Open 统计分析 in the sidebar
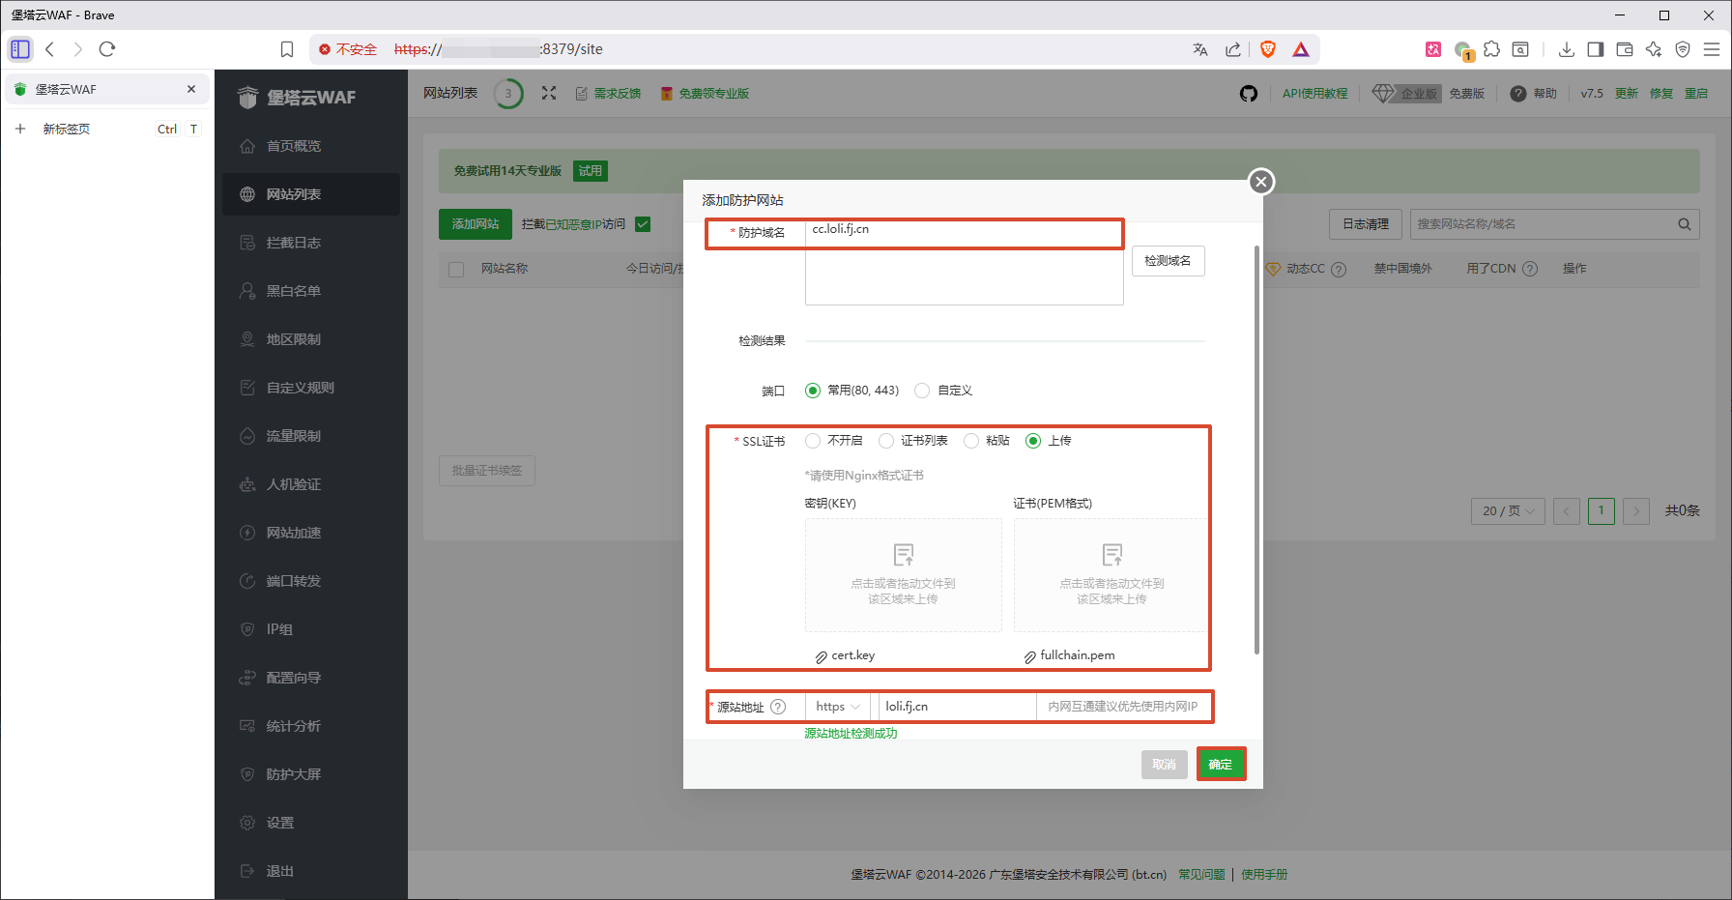 point(311,726)
